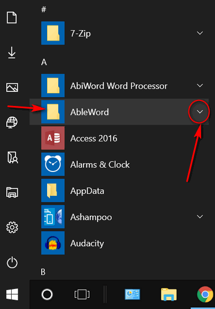Image resolution: width=215 pixels, height=309 pixels.
Task: Click the Windows Start button
Action: pyautogui.click(x=12, y=295)
